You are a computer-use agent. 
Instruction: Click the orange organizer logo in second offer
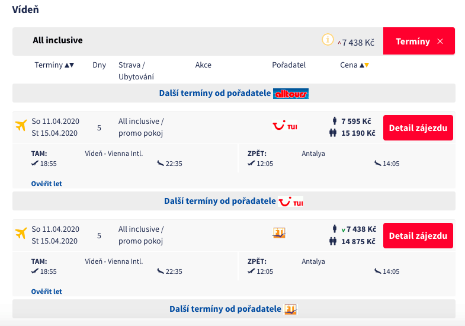279,234
